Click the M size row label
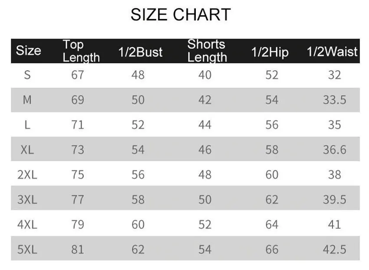 tap(27, 100)
